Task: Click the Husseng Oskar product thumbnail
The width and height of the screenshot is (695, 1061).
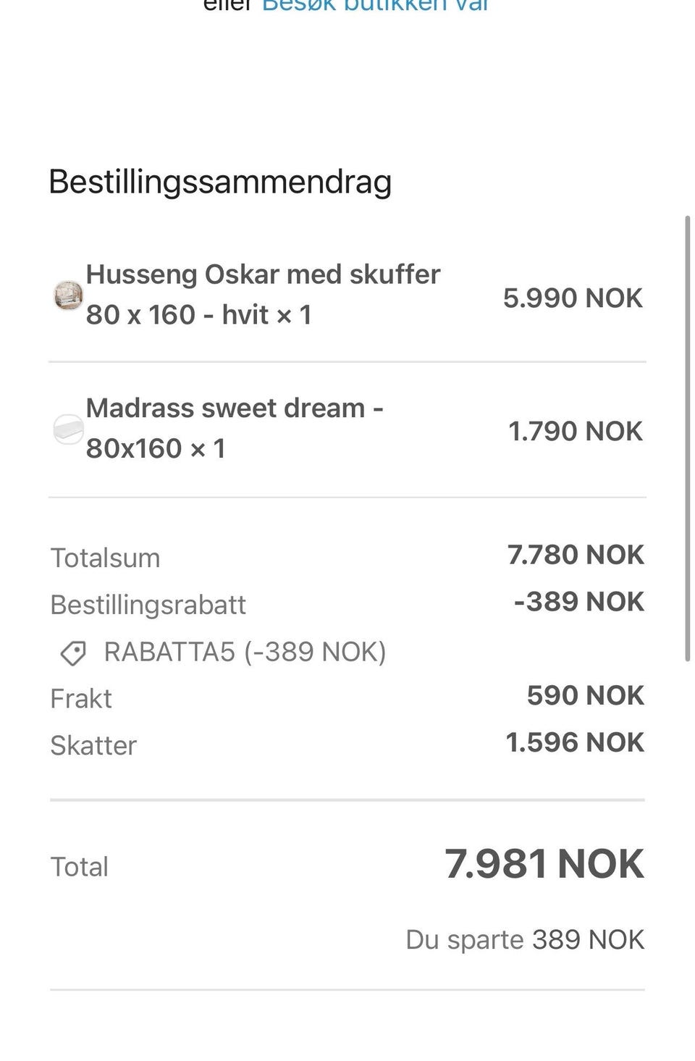Action: point(69,295)
